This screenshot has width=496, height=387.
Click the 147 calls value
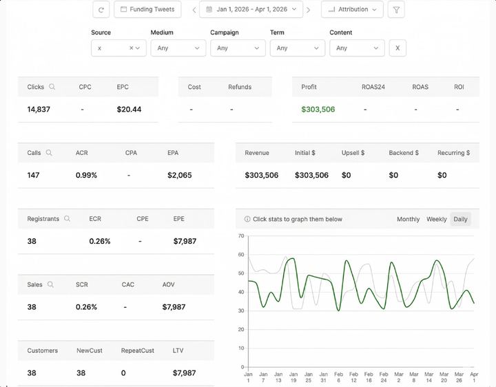pos(33,175)
